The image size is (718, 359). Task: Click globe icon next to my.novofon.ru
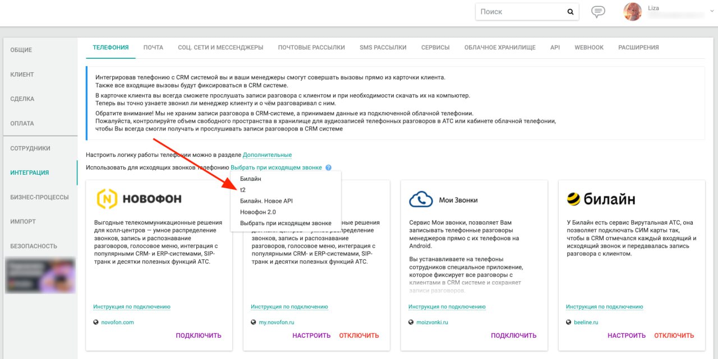tap(254, 323)
